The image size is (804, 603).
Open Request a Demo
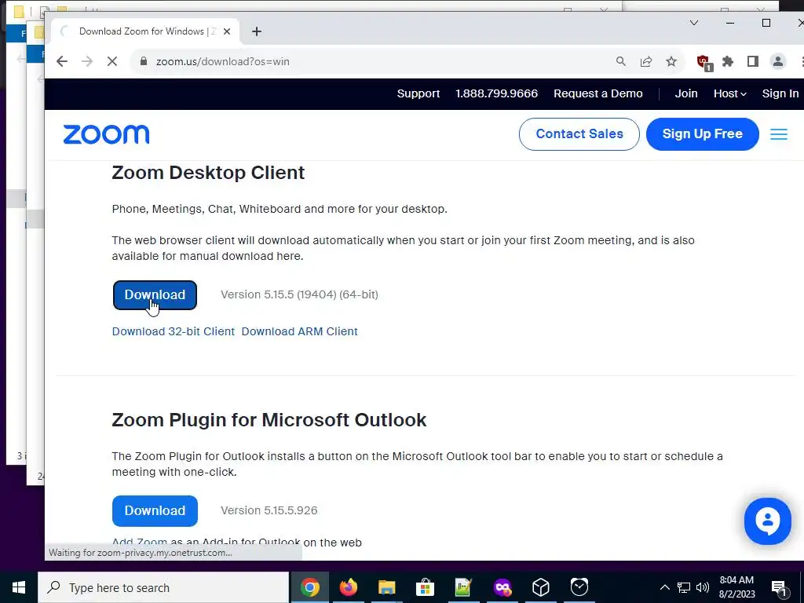pyautogui.click(x=598, y=94)
